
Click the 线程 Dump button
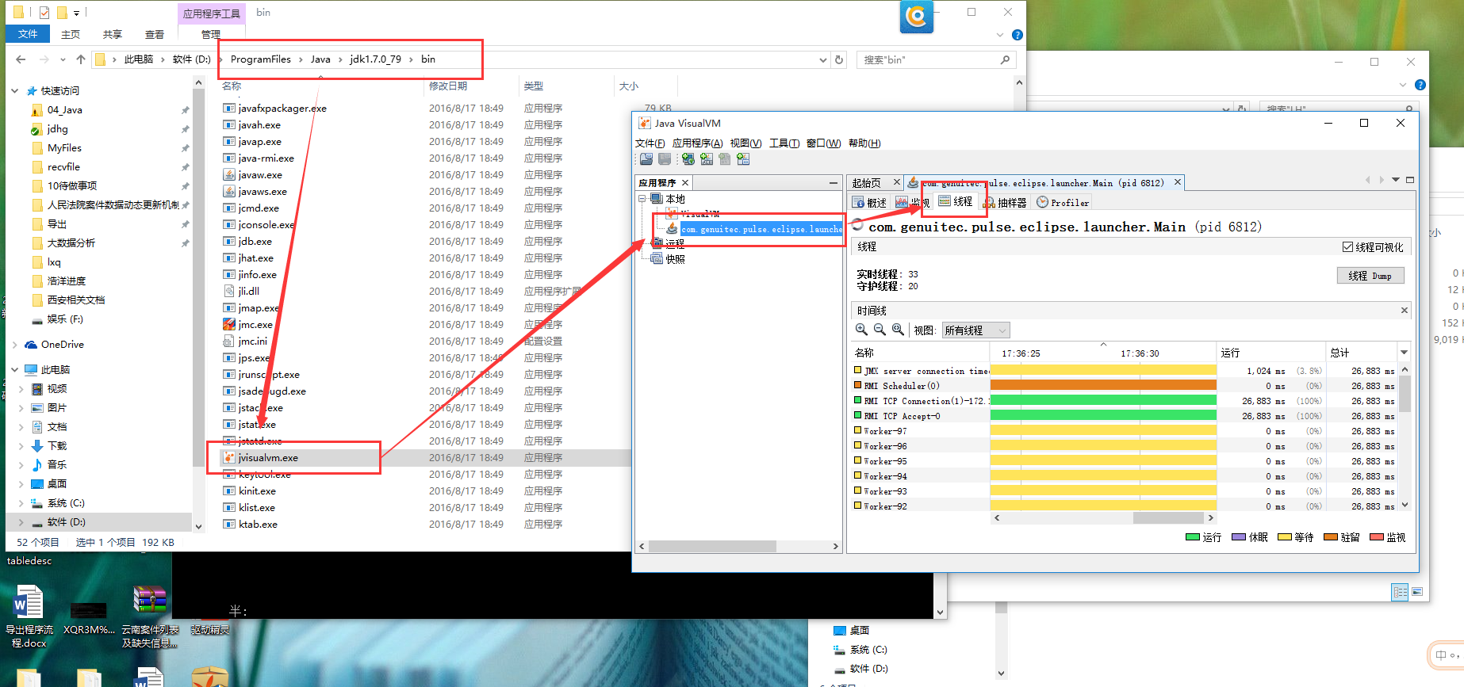1370,276
